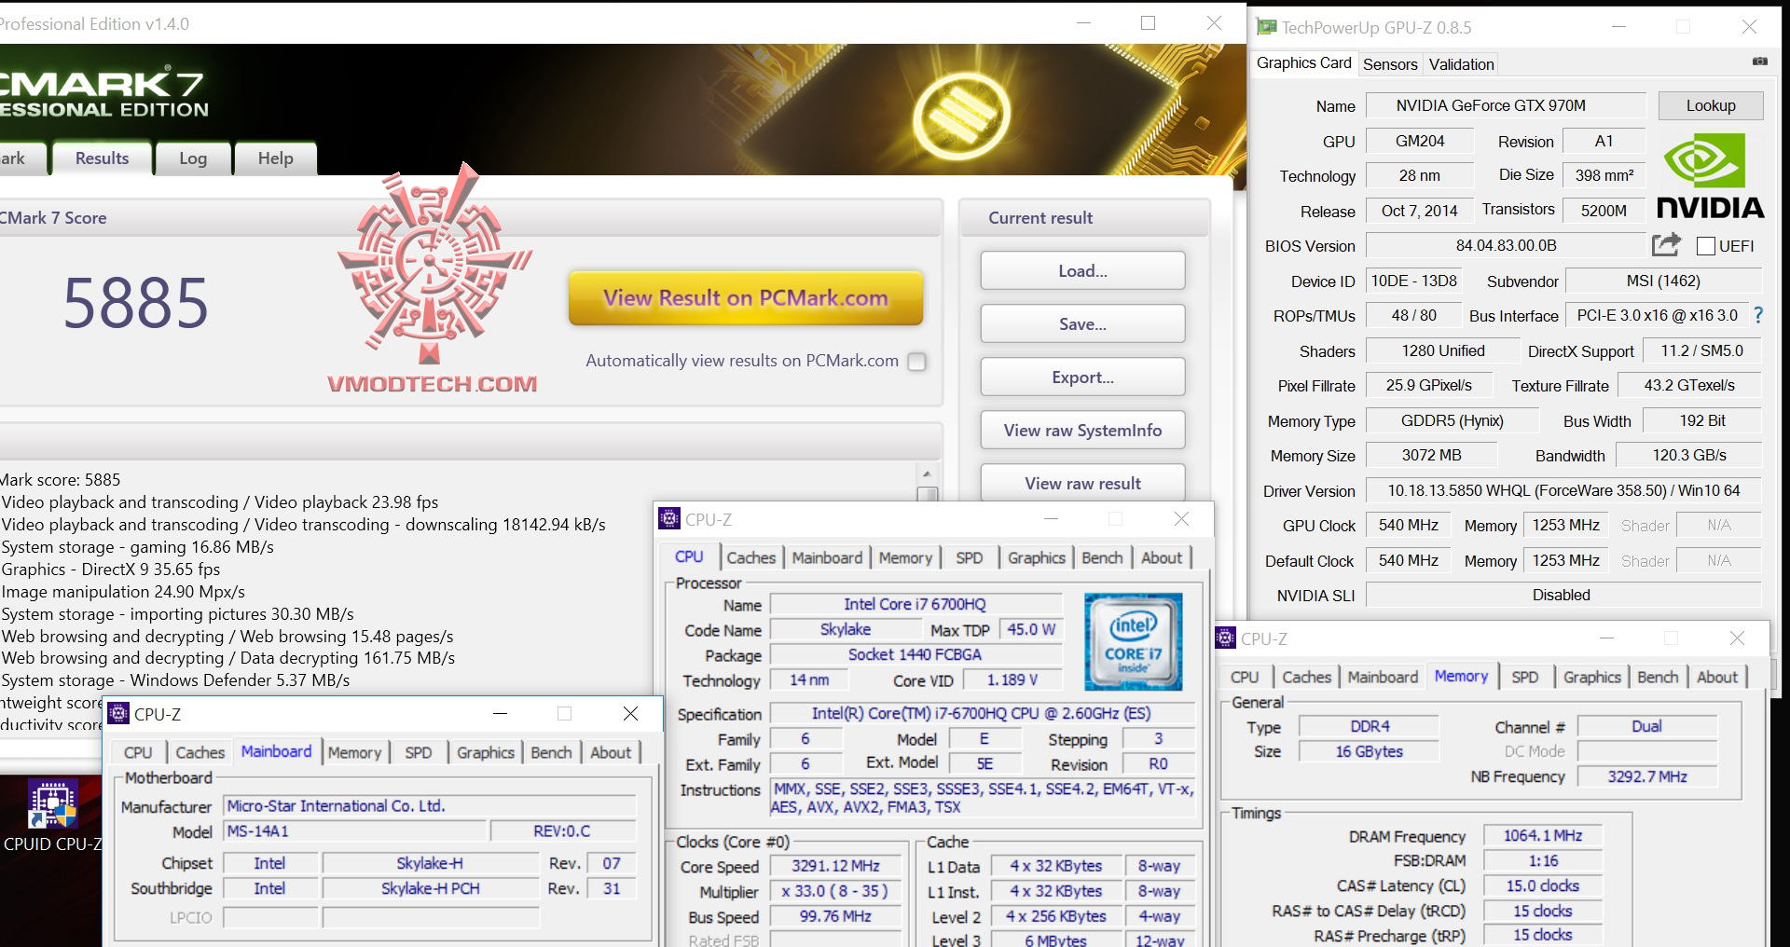The height and width of the screenshot is (947, 1790).
Task: Click the results list scroll-up arrow in PCMark
Action: pyautogui.click(x=927, y=473)
